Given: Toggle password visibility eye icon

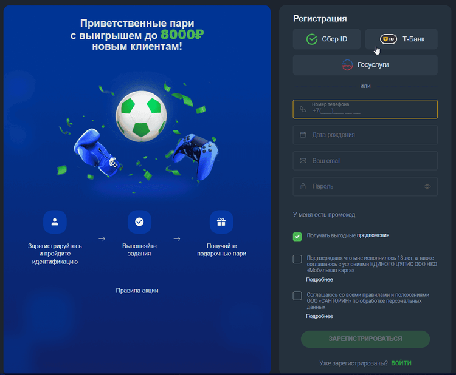Looking at the screenshot, I should point(427,186).
